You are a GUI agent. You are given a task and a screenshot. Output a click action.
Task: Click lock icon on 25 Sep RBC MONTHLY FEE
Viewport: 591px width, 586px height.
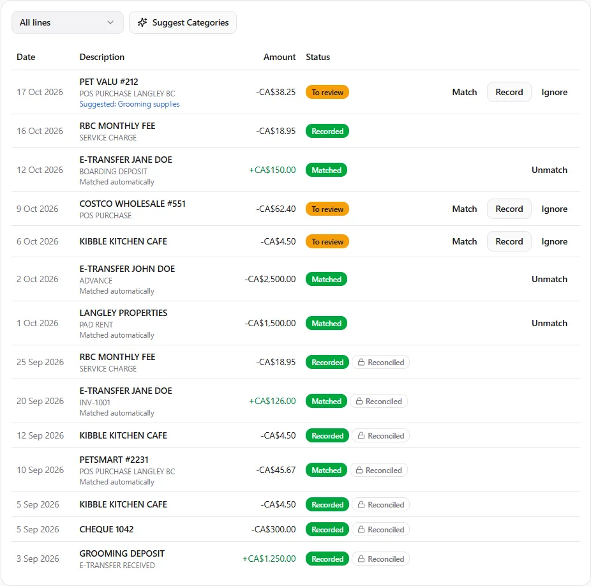[361, 362]
